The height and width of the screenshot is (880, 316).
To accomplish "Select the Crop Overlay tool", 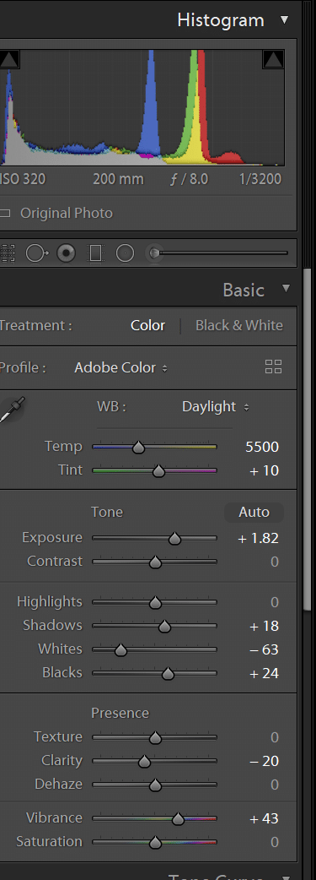I will (7, 253).
